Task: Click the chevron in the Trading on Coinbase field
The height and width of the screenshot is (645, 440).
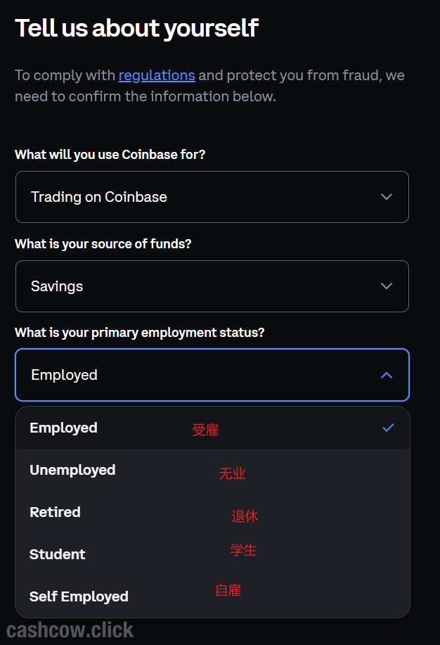Action: [386, 197]
